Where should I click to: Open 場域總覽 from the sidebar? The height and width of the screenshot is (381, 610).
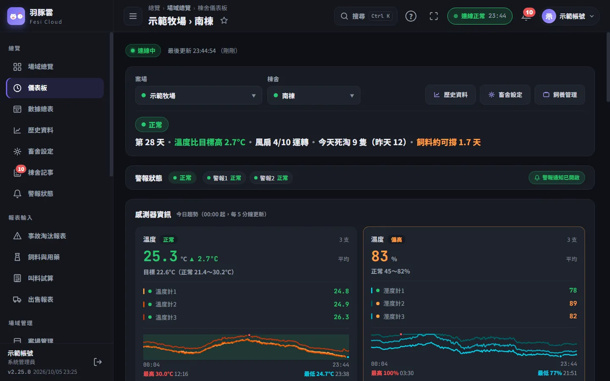(x=55, y=67)
